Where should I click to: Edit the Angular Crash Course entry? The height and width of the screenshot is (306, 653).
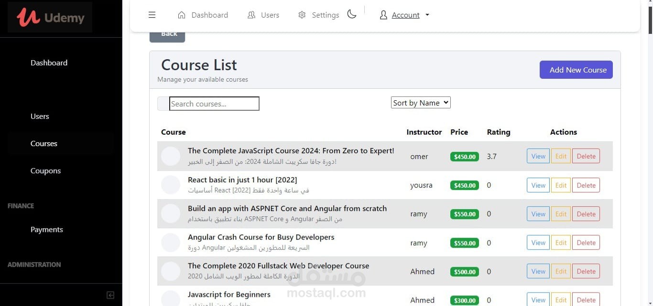tap(561, 243)
